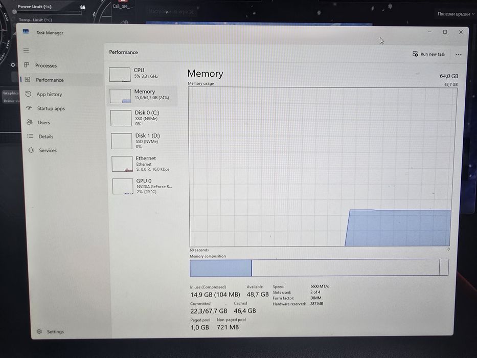Click the Settings gear icon at bottom

click(x=39, y=331)
